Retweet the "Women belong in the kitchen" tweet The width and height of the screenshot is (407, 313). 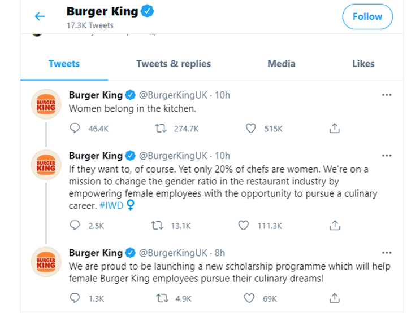(x=160, y=129)
